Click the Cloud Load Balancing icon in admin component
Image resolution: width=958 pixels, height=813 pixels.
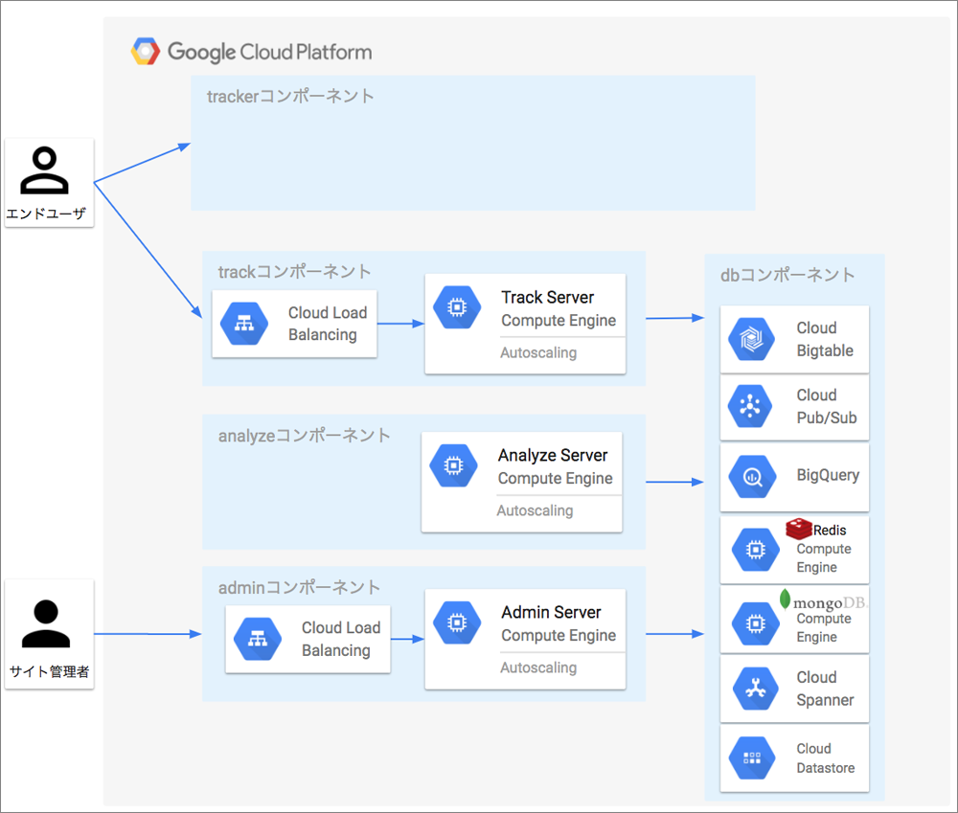[x=257, y=639]
